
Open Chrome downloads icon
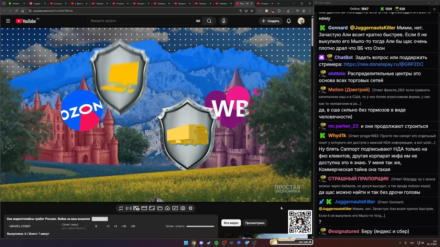click(x=288, y=11)
